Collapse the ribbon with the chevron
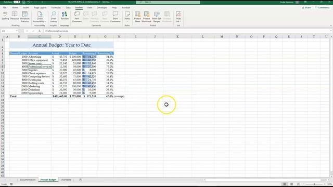333x187 pixels. (x=331, y=25)
